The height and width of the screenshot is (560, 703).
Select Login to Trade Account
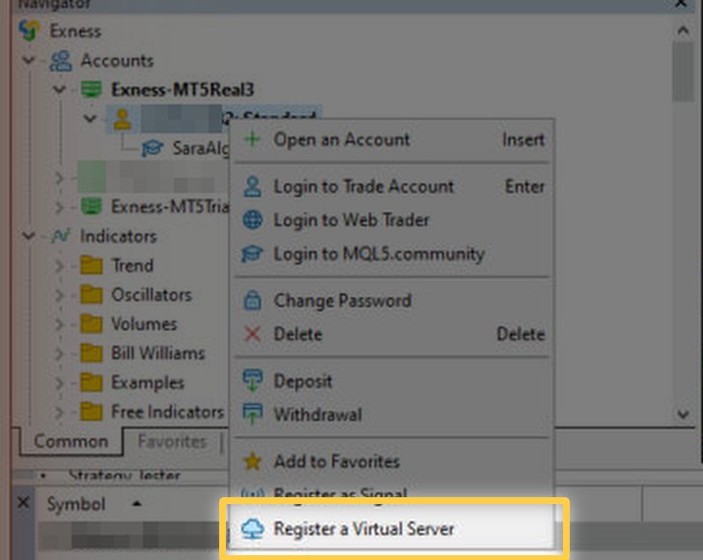click(x=393, y=186)
